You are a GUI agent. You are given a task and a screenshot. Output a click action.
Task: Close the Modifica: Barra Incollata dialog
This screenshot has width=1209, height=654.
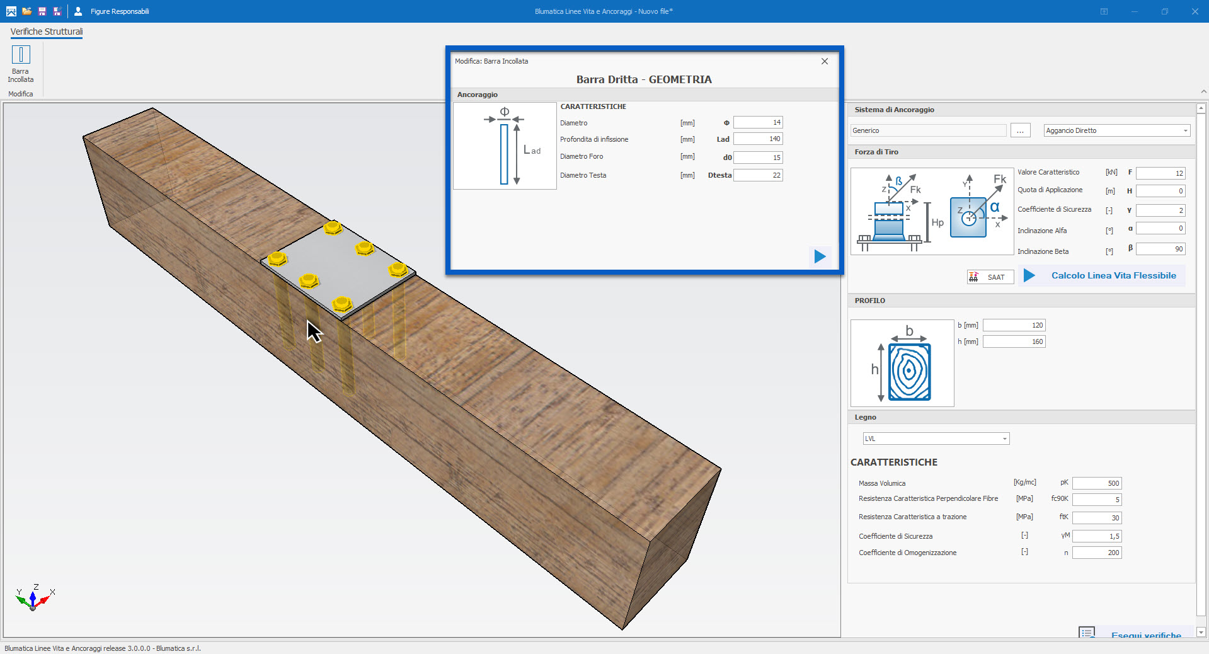click(824, 61)
